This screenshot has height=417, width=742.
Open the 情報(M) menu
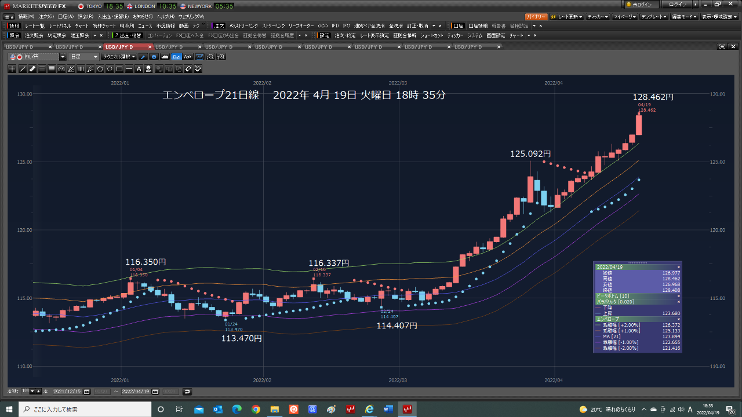tap(26, 17)
